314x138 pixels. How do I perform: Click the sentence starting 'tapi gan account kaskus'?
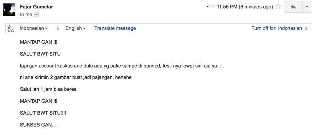[x=122, y=66]
